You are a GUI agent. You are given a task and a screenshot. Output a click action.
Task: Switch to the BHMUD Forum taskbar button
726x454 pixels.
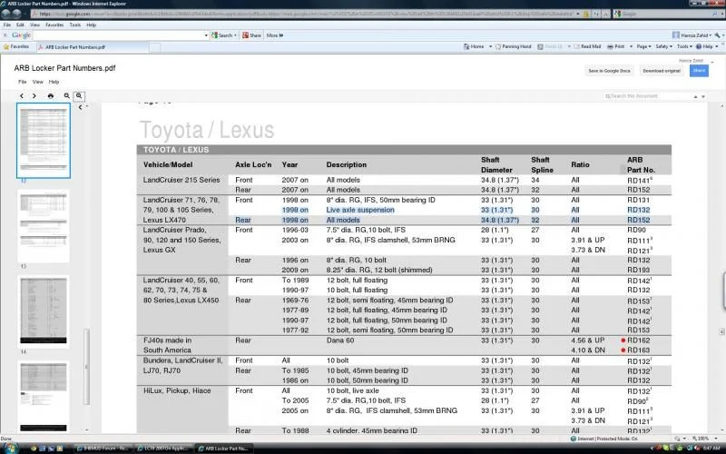(103, 448)
